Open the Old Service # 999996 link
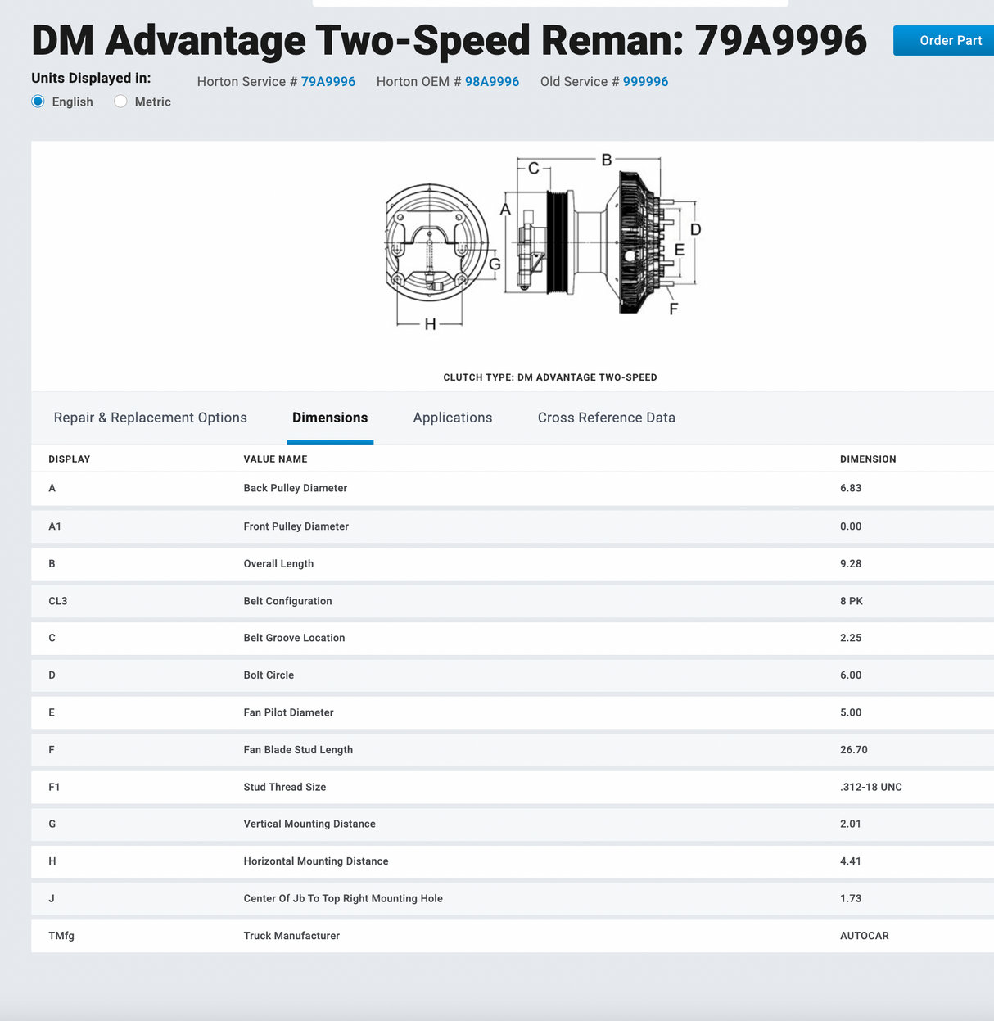 (x=645, y=81)
